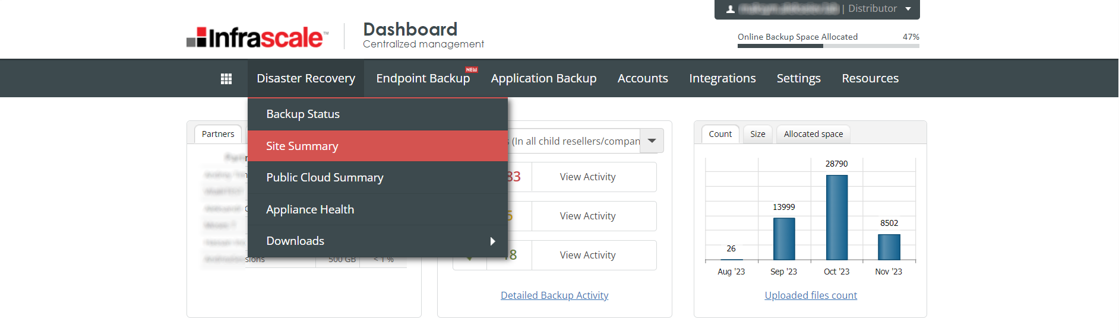This screenshot has height=335, width=1119.
Task: Expand the Distributor account dropdown arrow
Action: 908,9
